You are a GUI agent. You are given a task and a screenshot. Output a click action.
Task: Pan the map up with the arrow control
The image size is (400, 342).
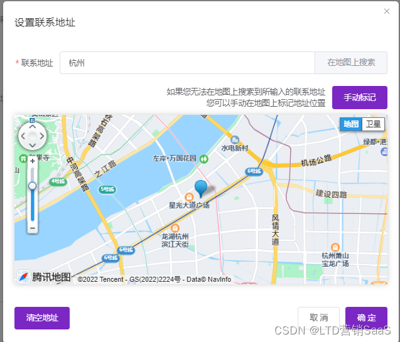tap(33, 127)
